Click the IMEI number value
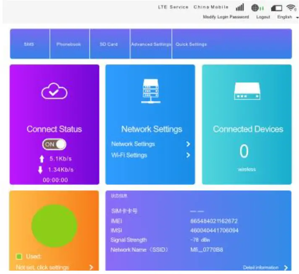This screenshot has height=274, width=299. pyautogui.click(x=214, y=221)
